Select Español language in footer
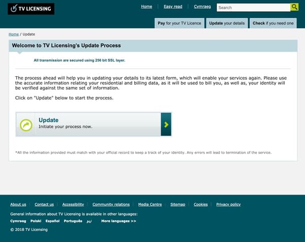 (x=52, y=221)
